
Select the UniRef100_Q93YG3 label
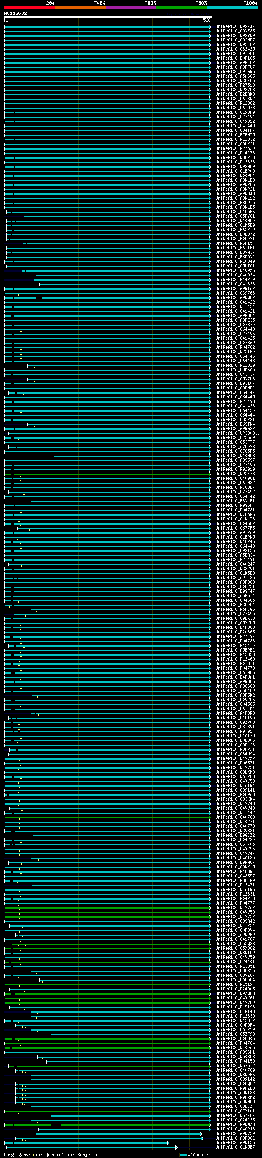click(x=235, y=90)
